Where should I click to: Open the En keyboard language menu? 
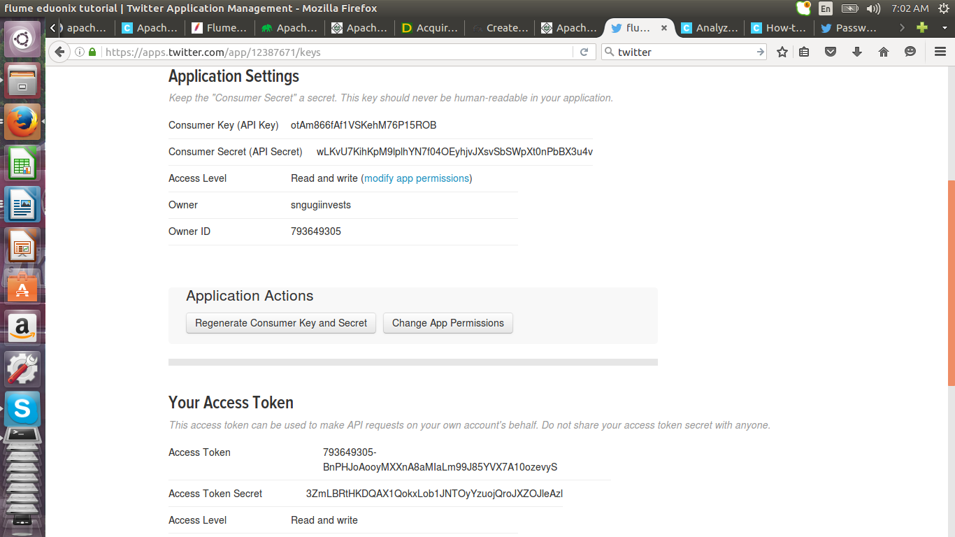pyautogui.click(x=826, y=8)
